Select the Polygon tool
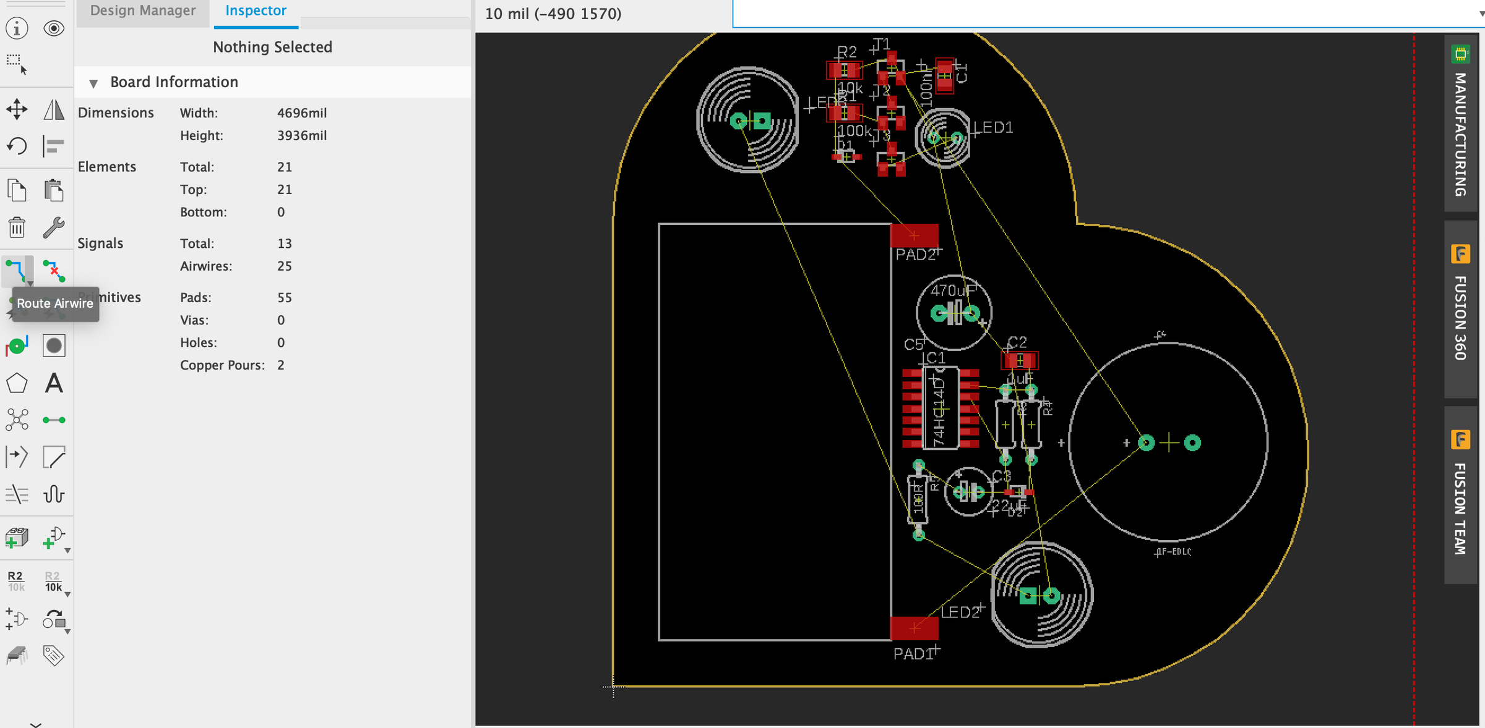Viewport: 1485px width, 728px height. click(17, 383)
